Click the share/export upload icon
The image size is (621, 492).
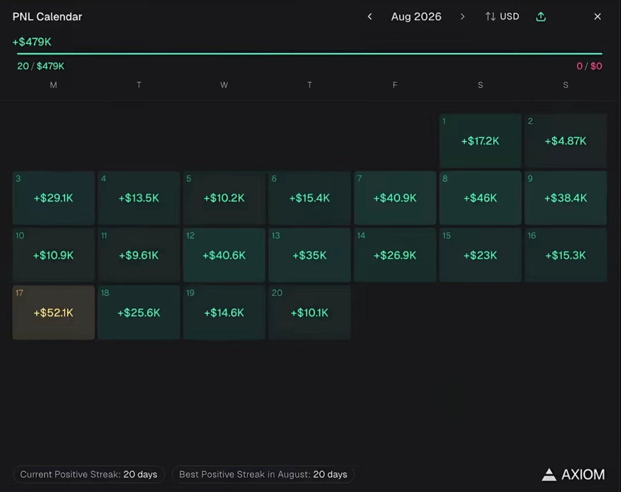coord(541,17)
